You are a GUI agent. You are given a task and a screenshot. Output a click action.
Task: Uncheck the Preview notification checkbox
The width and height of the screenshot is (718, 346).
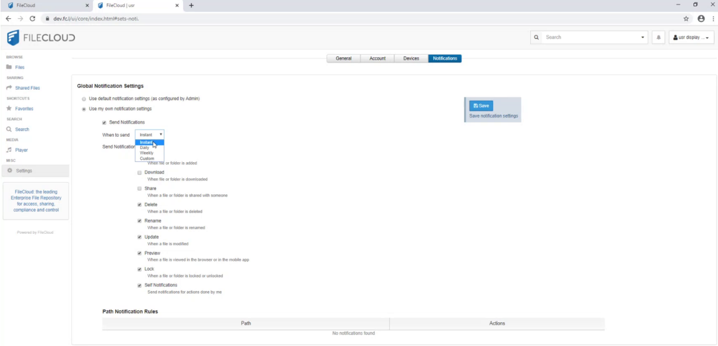click(x=140, y=253)
